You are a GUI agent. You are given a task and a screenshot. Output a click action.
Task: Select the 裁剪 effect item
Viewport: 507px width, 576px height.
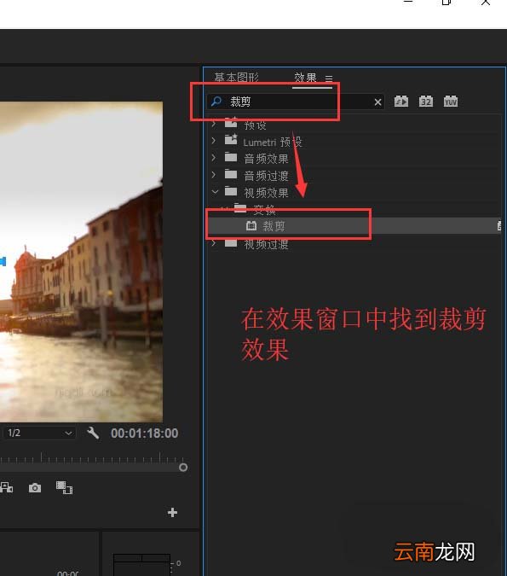pos(354,226)
